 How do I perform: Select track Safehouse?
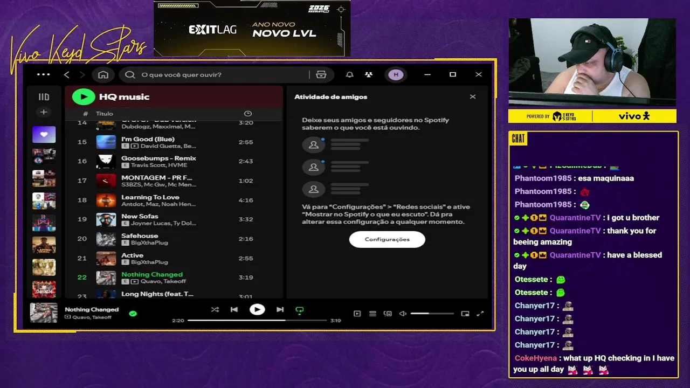pos(174,239)
